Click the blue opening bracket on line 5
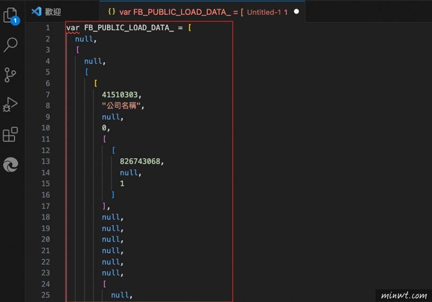This screenshot has height=302, width=432. (86, 72)
